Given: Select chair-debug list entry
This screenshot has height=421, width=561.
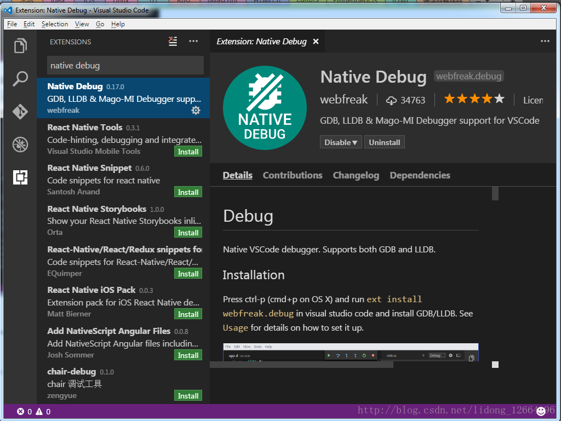Looking at the screenshot, I should coord(123,383).
